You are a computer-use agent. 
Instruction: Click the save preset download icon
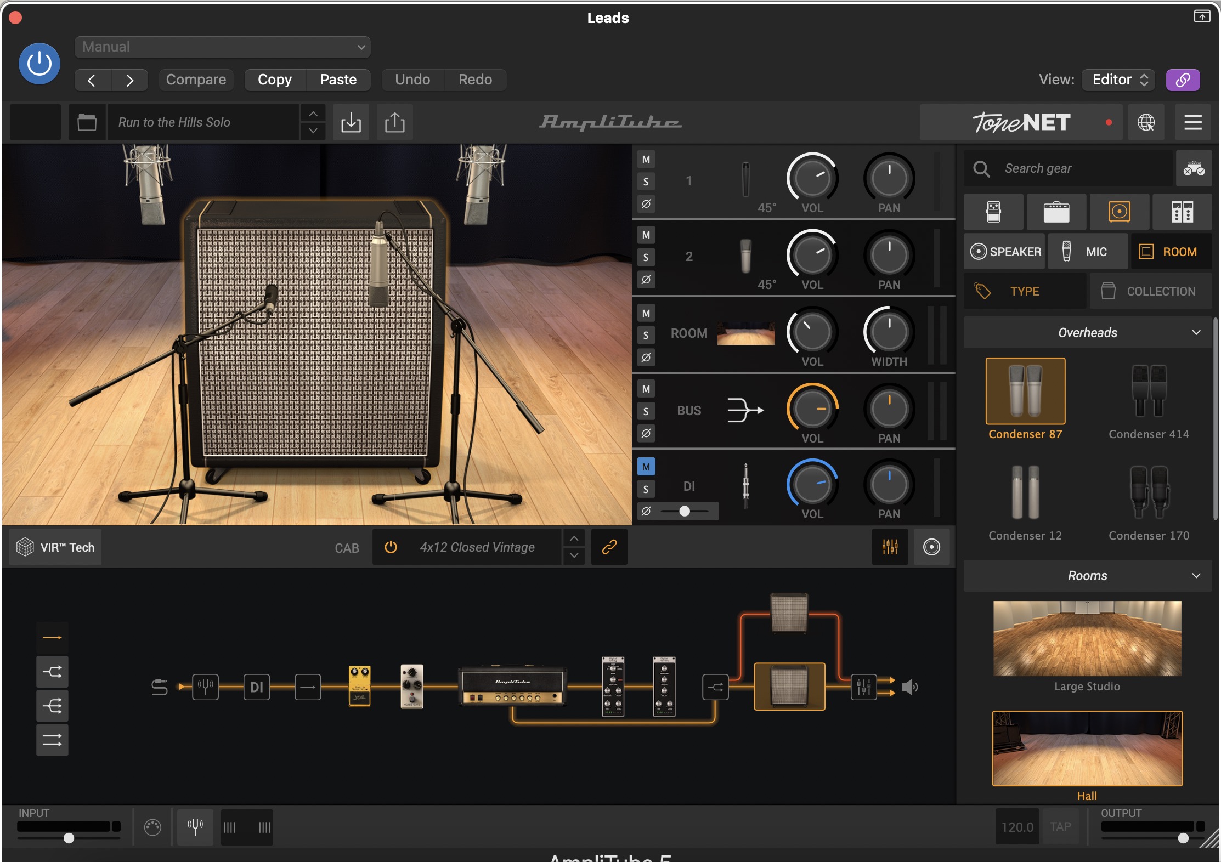351,122
